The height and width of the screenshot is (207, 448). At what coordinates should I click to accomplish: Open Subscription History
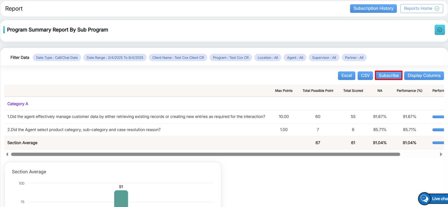point(373,9)
